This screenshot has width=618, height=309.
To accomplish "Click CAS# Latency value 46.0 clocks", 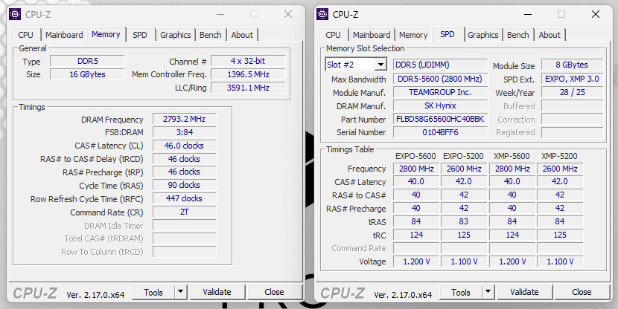I will pos(184,146).
